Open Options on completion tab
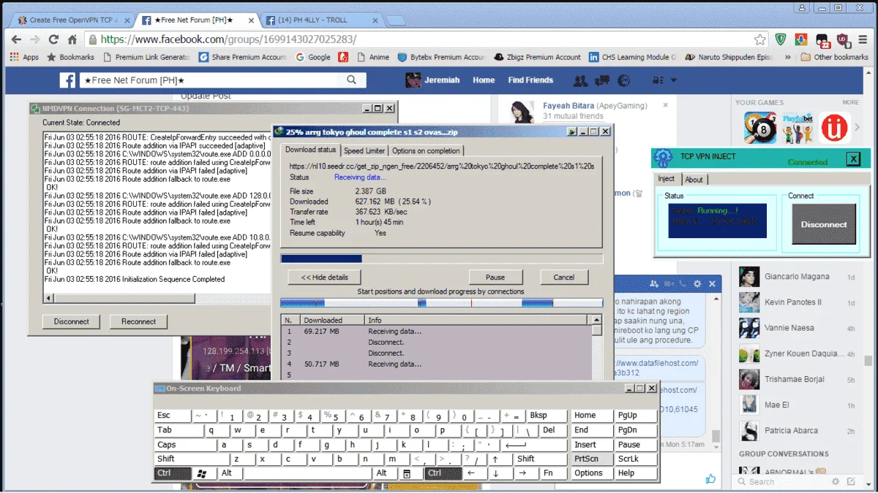Viewport: 878px width, 493px height. pyautogui.click(x=426, y=150)
